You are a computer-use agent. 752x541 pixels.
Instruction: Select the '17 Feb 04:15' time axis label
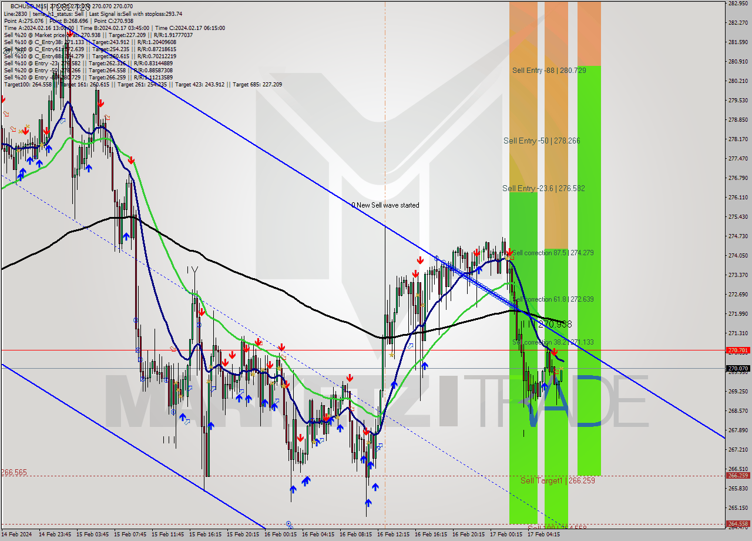544,535
